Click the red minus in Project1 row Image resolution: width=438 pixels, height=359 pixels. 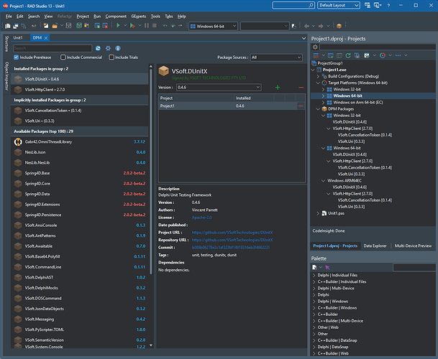click(301, 106)
